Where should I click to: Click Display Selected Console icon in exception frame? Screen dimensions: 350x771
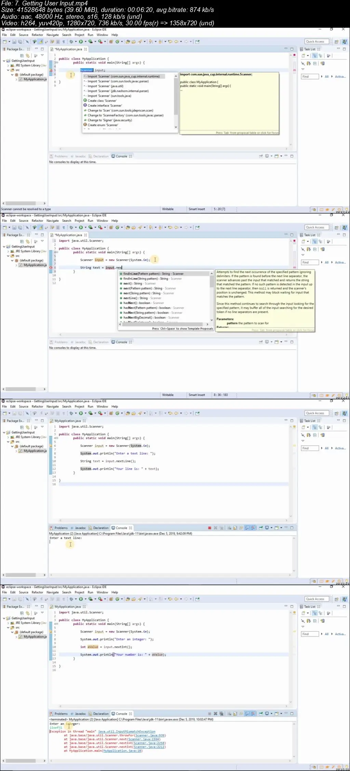click(267, 714)
